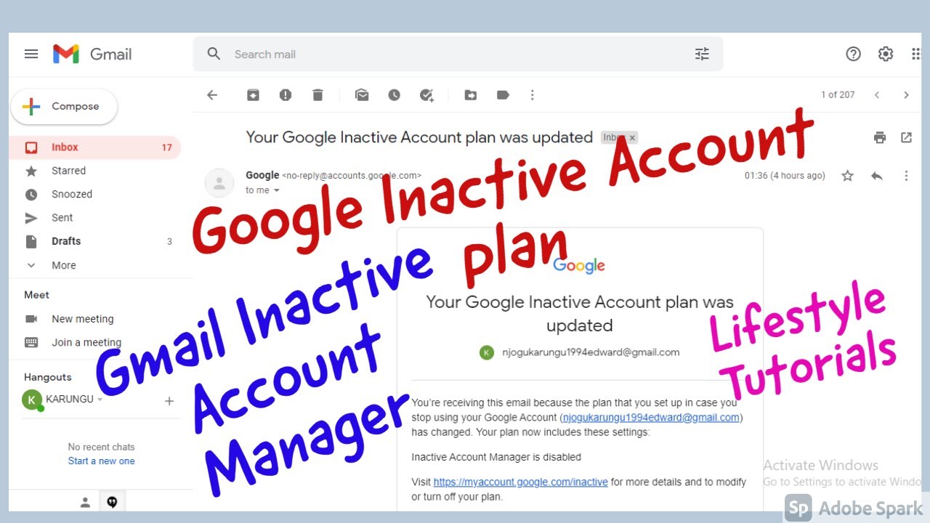The width and height of the screenshot is (930, 523).
Task: Expand the KARUNGU Hangouts status dropdown
Action: tap(100, 400)
